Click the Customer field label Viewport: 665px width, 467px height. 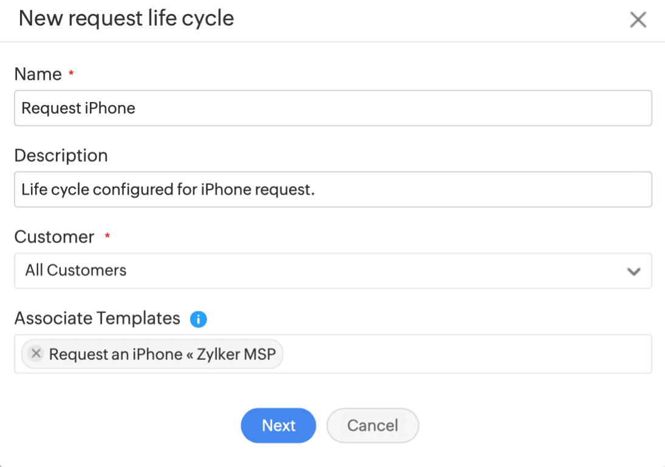coord(54,237)
